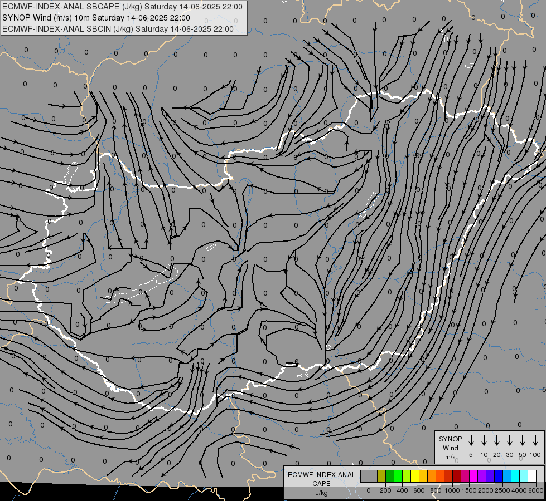Click the wind arrow above the 5 label
Image resolution: width=546 pixels, height=501 pixels.
pyautogui.click(x=471, y=440)
